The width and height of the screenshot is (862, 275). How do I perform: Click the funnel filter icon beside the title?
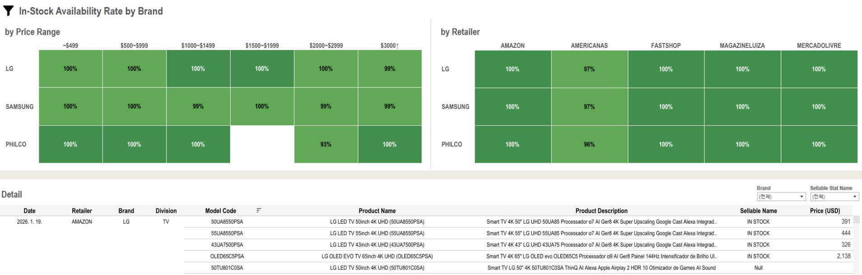pos(8,11)
